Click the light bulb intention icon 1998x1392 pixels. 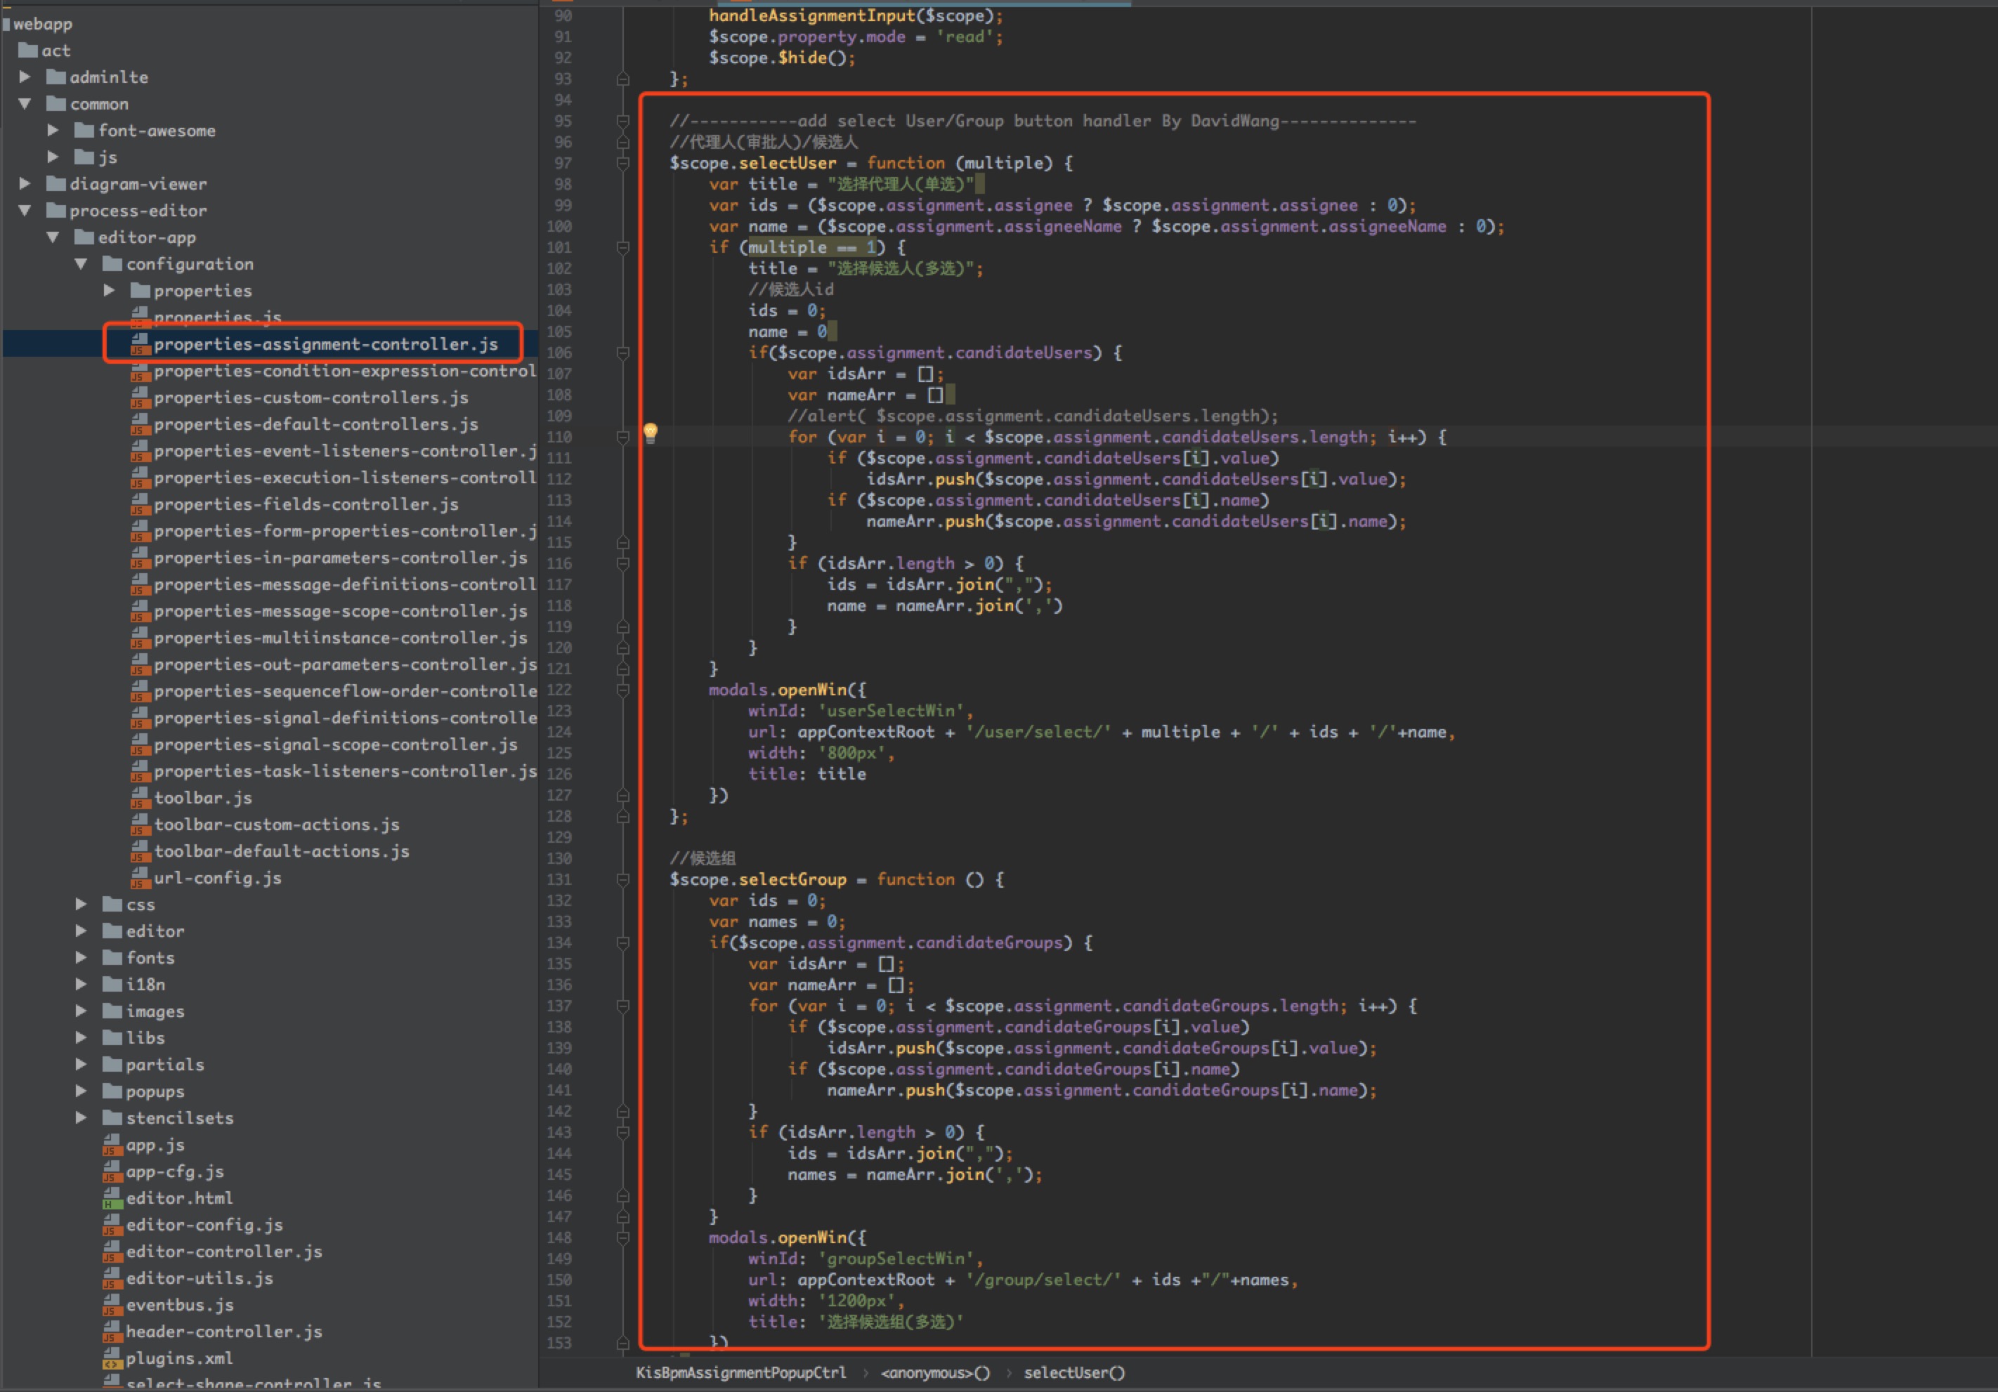point(650,433)
